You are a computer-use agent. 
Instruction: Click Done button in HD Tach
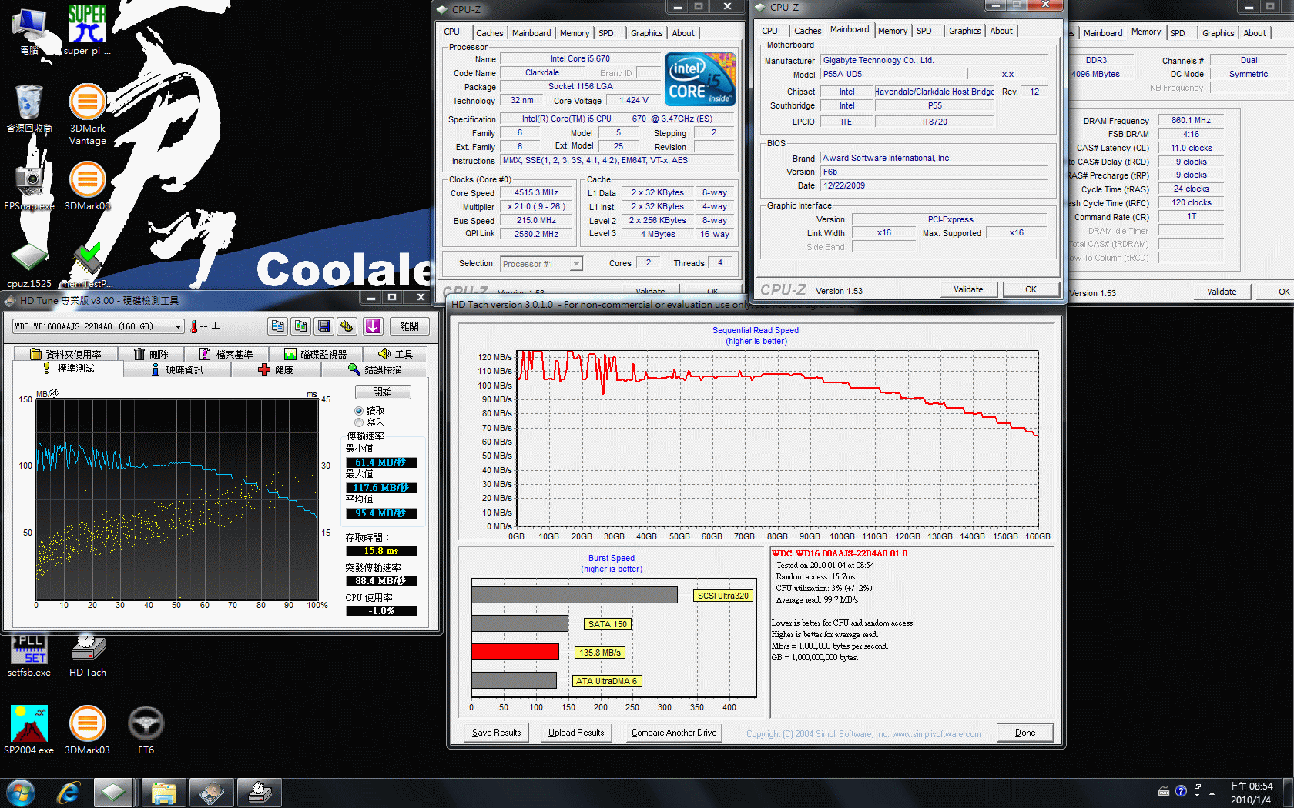[x=1025, y=733]
